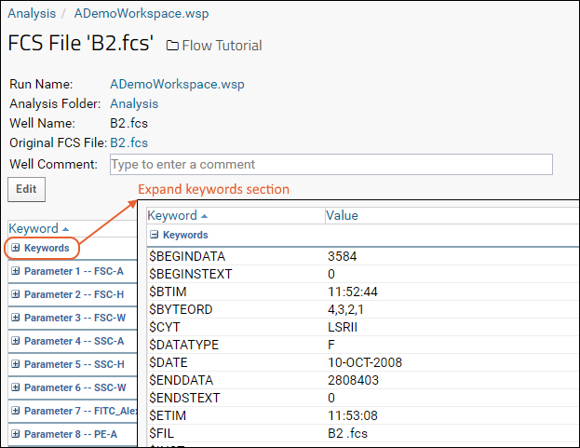
Task: Expand Parameter 6 -- SSC-W section
Action: coord(15,387)
